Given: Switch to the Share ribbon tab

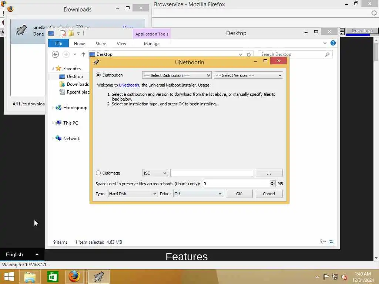Looking at the screenshot, I should tap(101, 44).
